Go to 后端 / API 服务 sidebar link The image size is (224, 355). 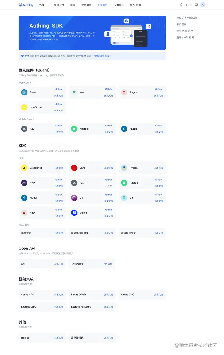(x=185, y=37)
